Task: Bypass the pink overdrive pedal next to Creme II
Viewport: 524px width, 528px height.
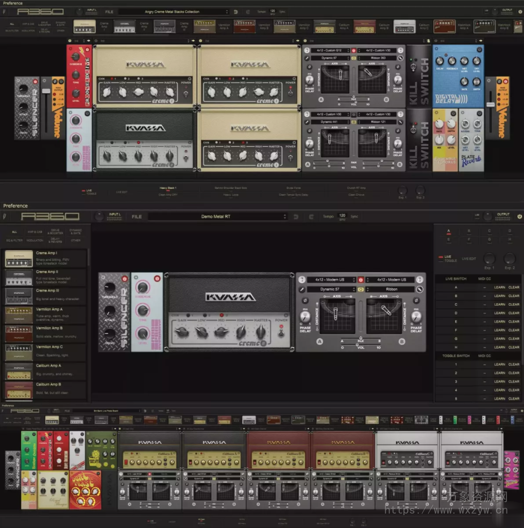Action: [157, 278]
